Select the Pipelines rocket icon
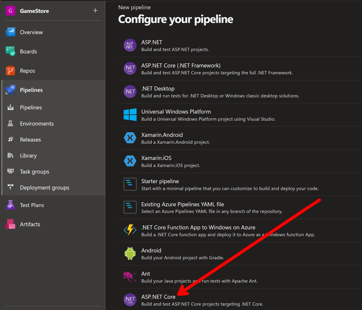 coord(10,90)
